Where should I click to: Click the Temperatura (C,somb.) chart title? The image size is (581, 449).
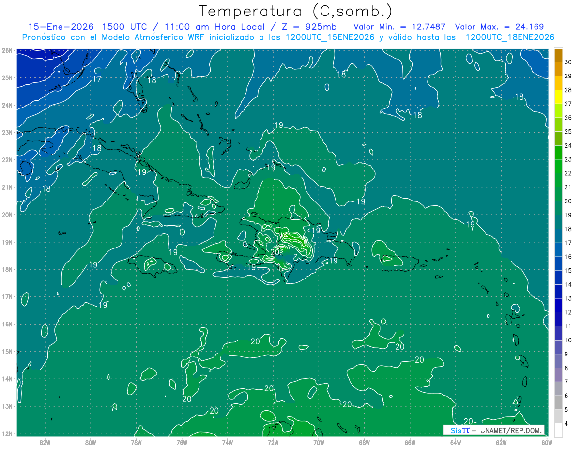coord(295,11)
